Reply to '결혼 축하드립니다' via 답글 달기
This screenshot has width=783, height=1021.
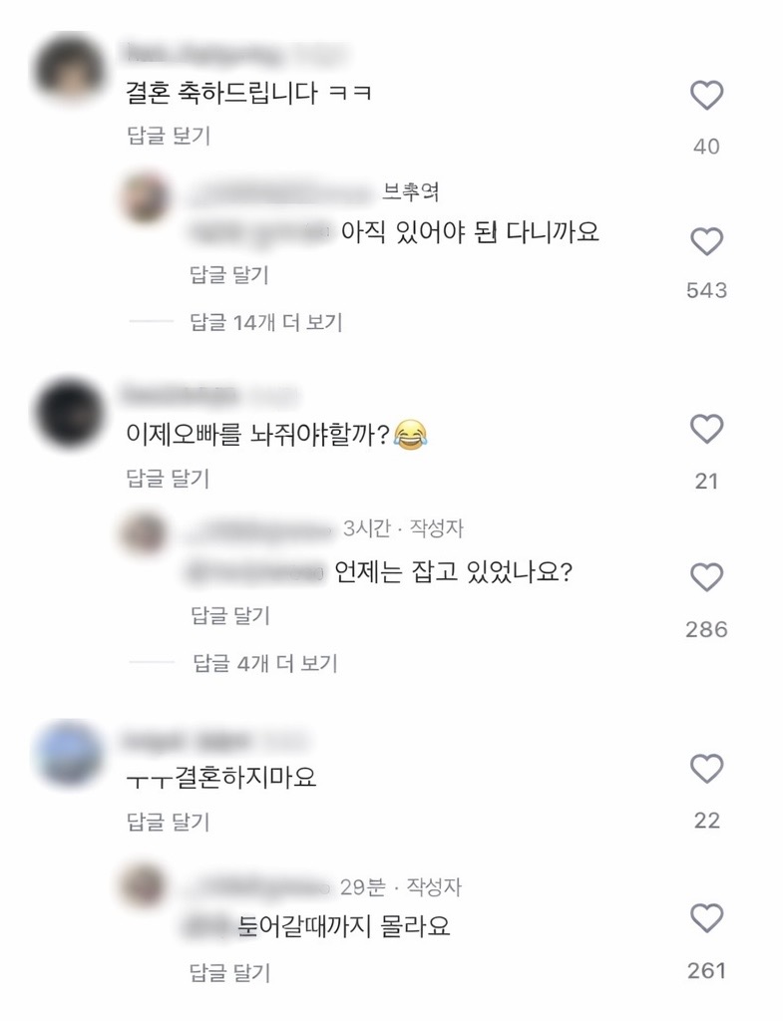coord(169,136)
